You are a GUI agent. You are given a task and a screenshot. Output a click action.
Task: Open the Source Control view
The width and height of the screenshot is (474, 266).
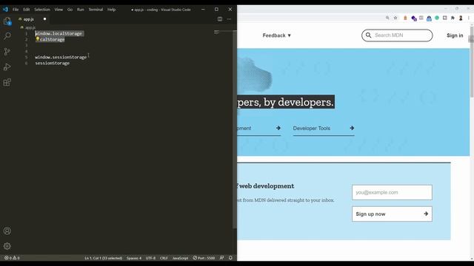pyautogui.click(x=7, y=51)
